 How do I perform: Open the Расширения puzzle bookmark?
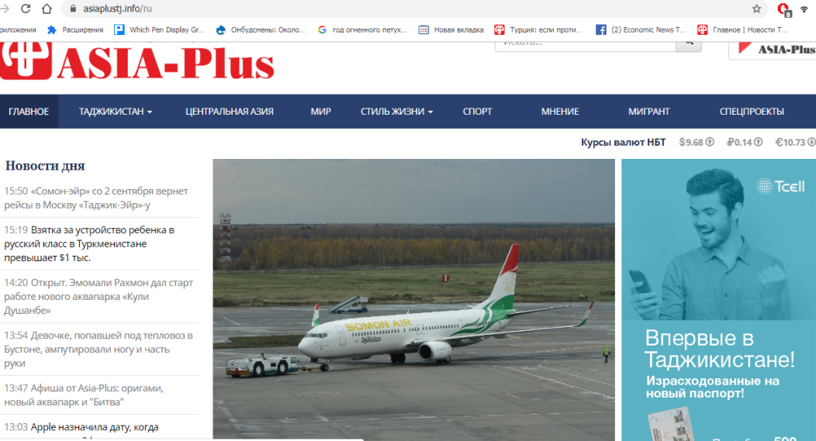(75, 29)
